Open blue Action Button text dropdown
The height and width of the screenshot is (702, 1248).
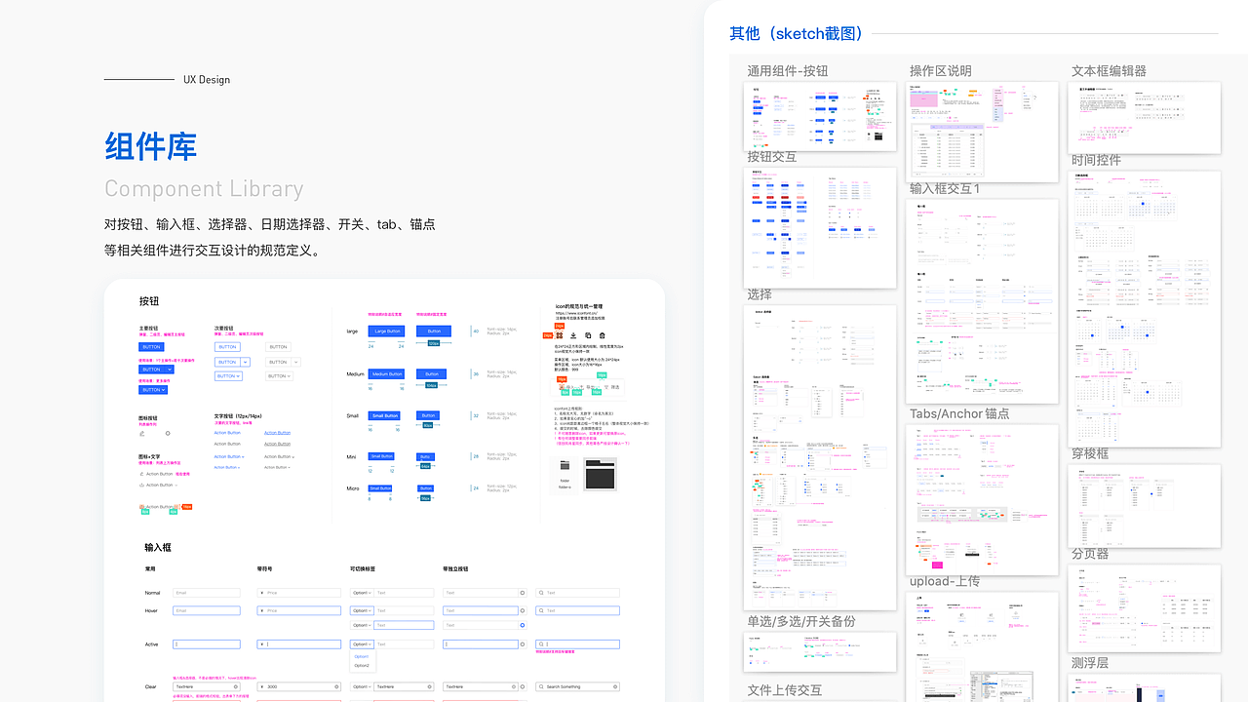coord(229,456)
